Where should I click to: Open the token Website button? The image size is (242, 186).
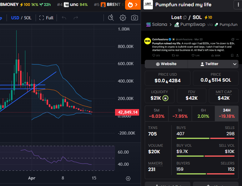click(x=166, y=64)
